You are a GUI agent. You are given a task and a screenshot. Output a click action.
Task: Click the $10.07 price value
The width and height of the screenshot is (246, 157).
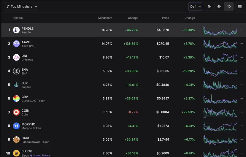point(164,57)
